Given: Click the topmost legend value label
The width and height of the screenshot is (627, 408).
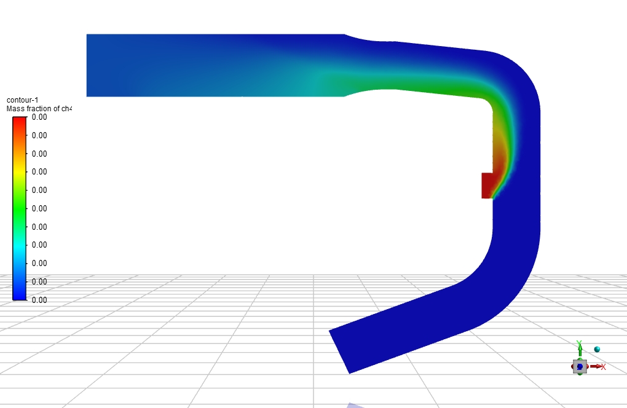Looking at the screenshot, I should [39, 117].
